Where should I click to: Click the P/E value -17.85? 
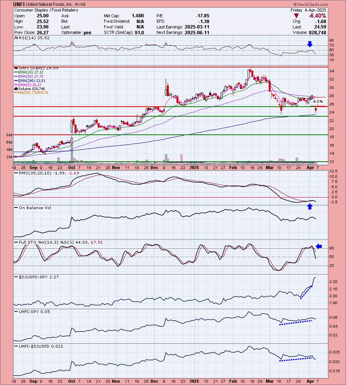[x=202, y=16]
